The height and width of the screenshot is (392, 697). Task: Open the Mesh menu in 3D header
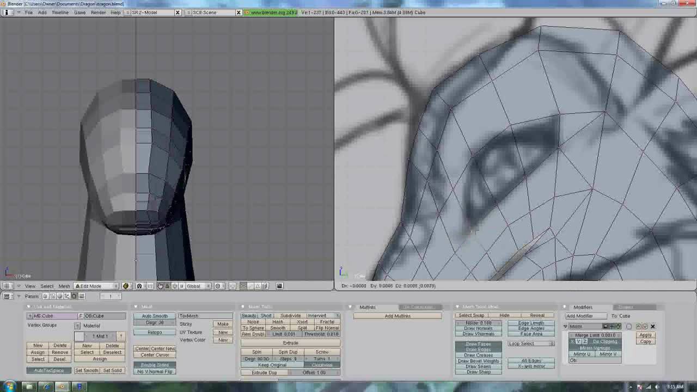(x=64, y=286)
